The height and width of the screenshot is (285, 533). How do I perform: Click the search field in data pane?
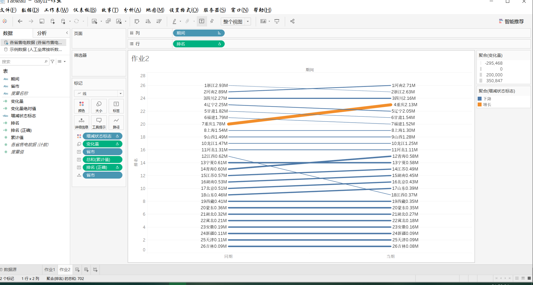25,62
